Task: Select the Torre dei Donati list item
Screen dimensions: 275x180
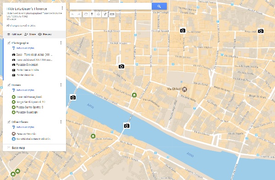Action: pyautogui.click(x=32, y=60)
